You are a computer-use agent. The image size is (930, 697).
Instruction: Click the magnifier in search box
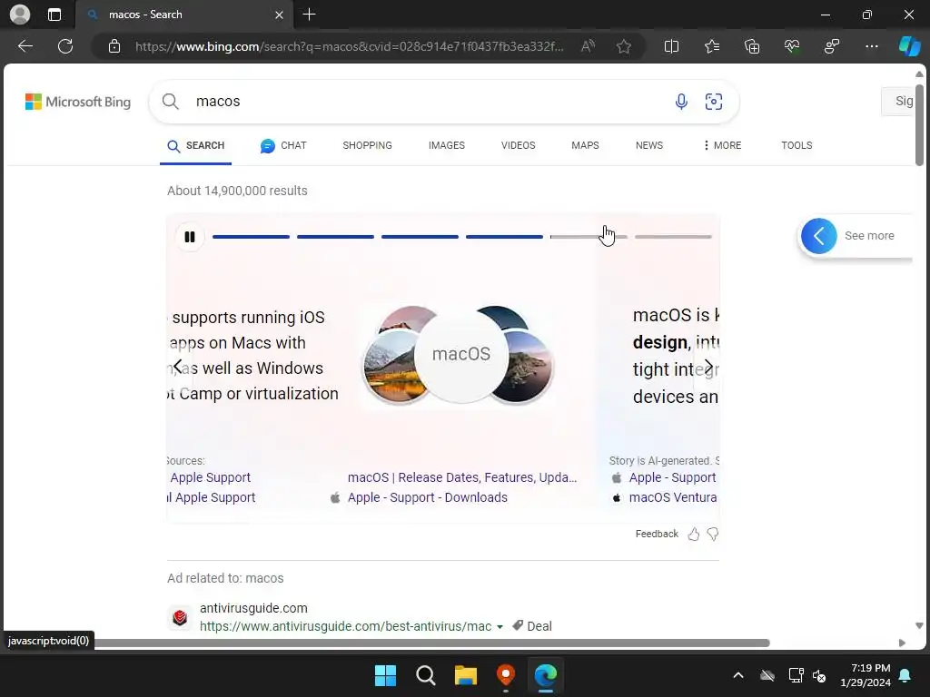[170, 102]
